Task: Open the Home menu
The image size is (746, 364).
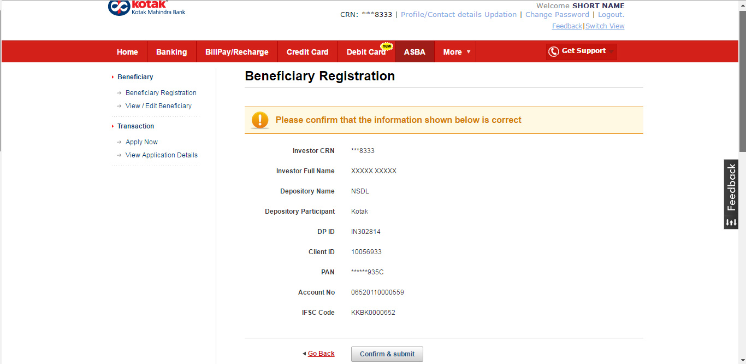Action: click(127, 52)
